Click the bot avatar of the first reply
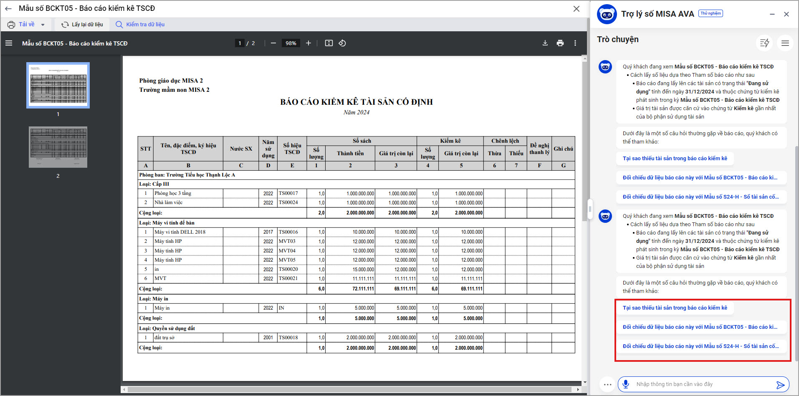The image size is (799, 396). pyautogui.click(x=605, y=67)
